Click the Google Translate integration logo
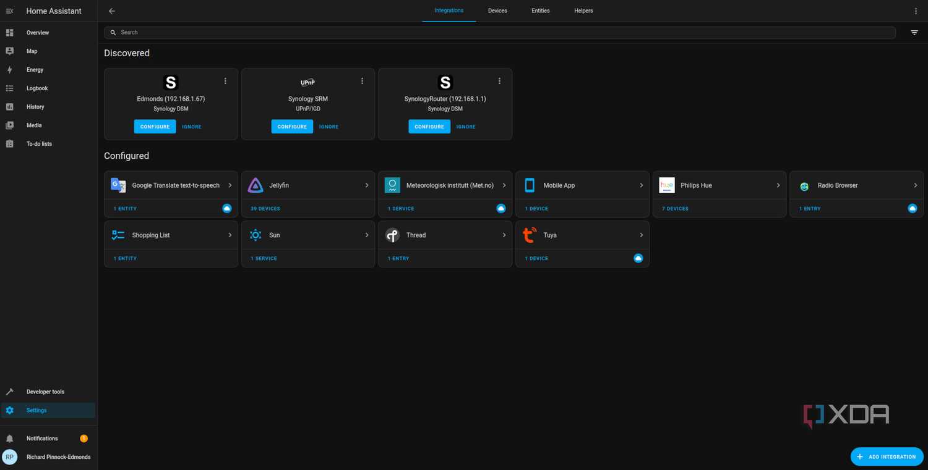928x470 pixels. (x=118, y=185)
